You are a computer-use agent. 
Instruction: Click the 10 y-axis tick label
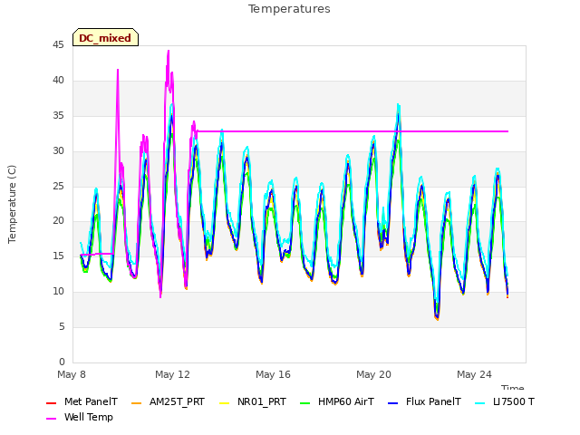(58, 292)
